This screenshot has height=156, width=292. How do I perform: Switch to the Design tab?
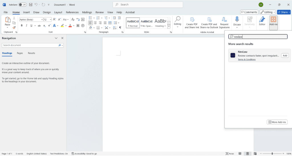pyautogui.click(x=47, y=12)
